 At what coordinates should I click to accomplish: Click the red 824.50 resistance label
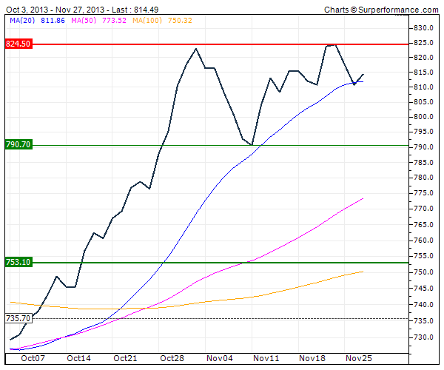click(x=18, y=44)
